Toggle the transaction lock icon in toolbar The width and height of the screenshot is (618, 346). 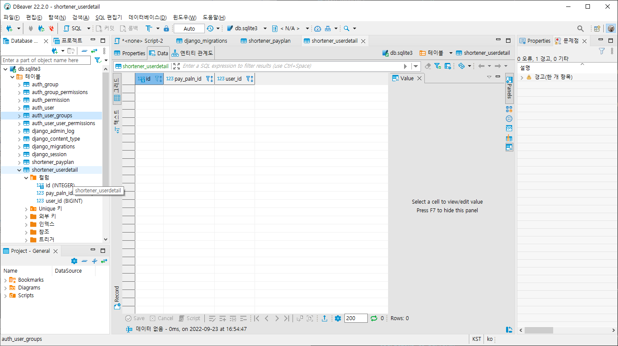[166, 28]
